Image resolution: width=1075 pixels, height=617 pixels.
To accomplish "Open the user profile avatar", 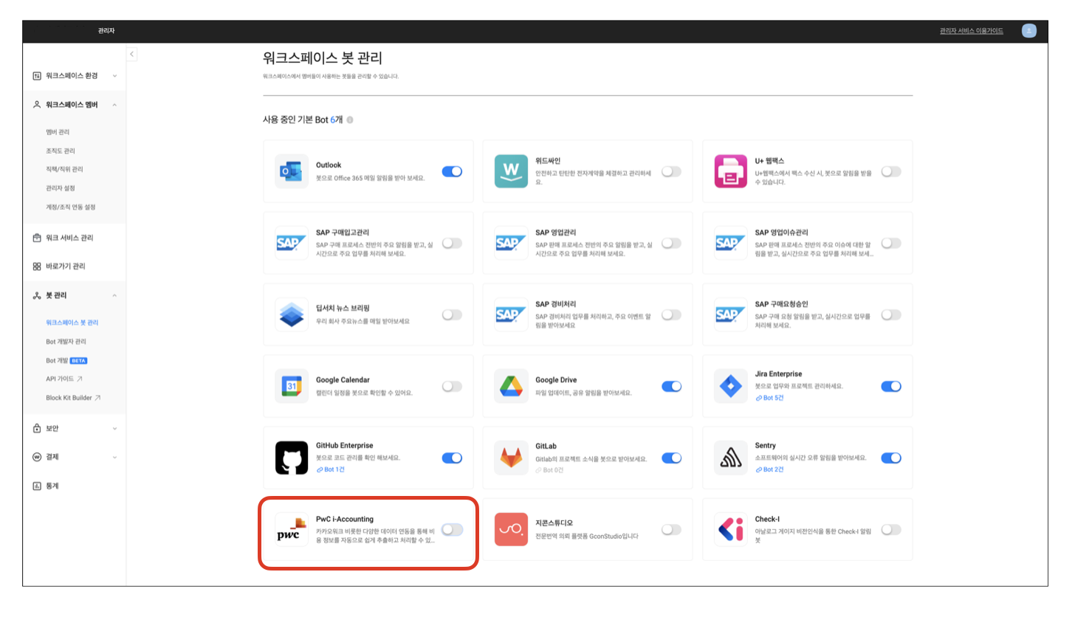I will pyautogui.click(x=1029, y=30).
